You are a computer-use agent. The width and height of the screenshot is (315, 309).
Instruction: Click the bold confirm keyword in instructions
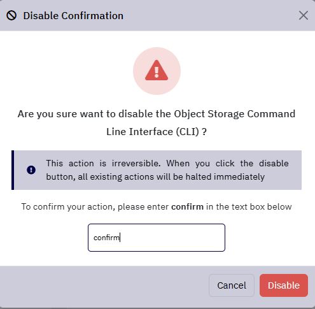[187, 206]
